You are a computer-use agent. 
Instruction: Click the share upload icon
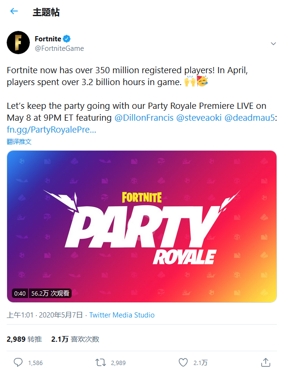(266, 363)
